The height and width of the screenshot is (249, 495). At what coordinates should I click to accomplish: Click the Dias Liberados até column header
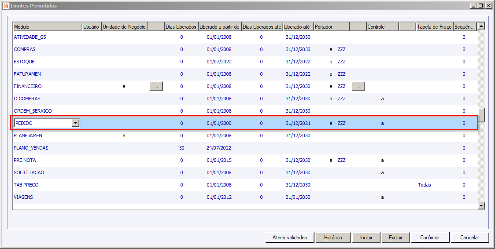pyautogui.click(x=262, y=27)
